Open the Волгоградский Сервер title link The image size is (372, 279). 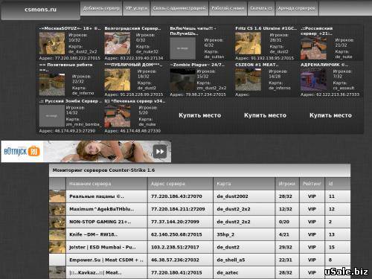(132, 28)
